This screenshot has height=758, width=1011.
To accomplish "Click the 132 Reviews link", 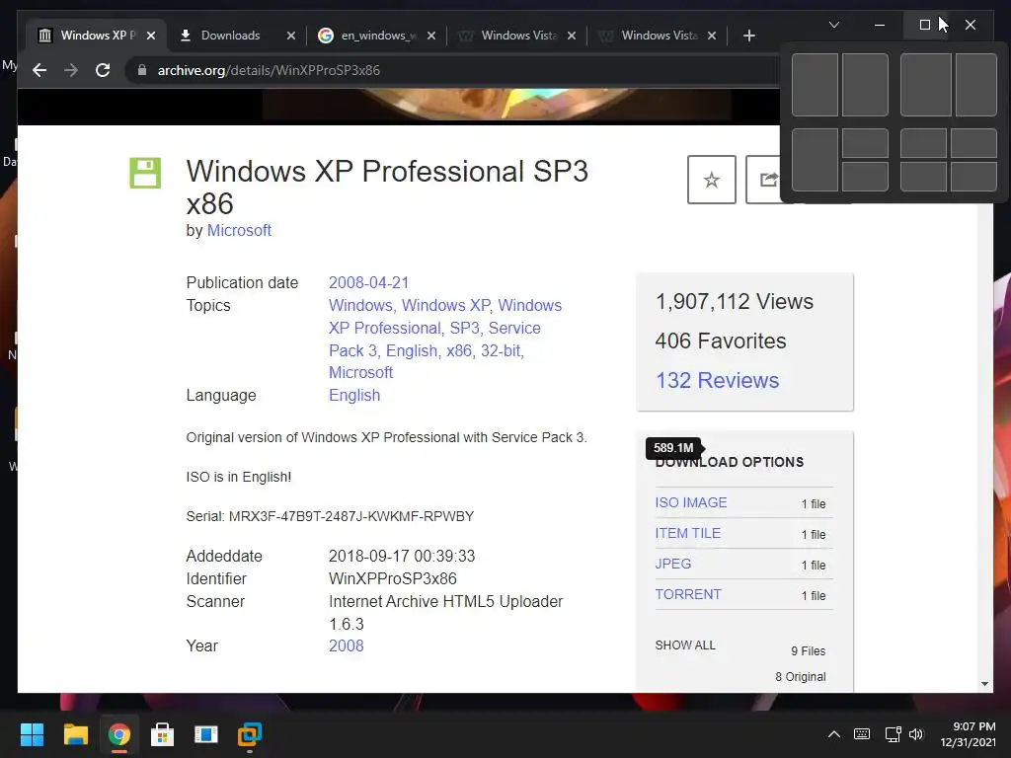I will (x=717, y=380).
